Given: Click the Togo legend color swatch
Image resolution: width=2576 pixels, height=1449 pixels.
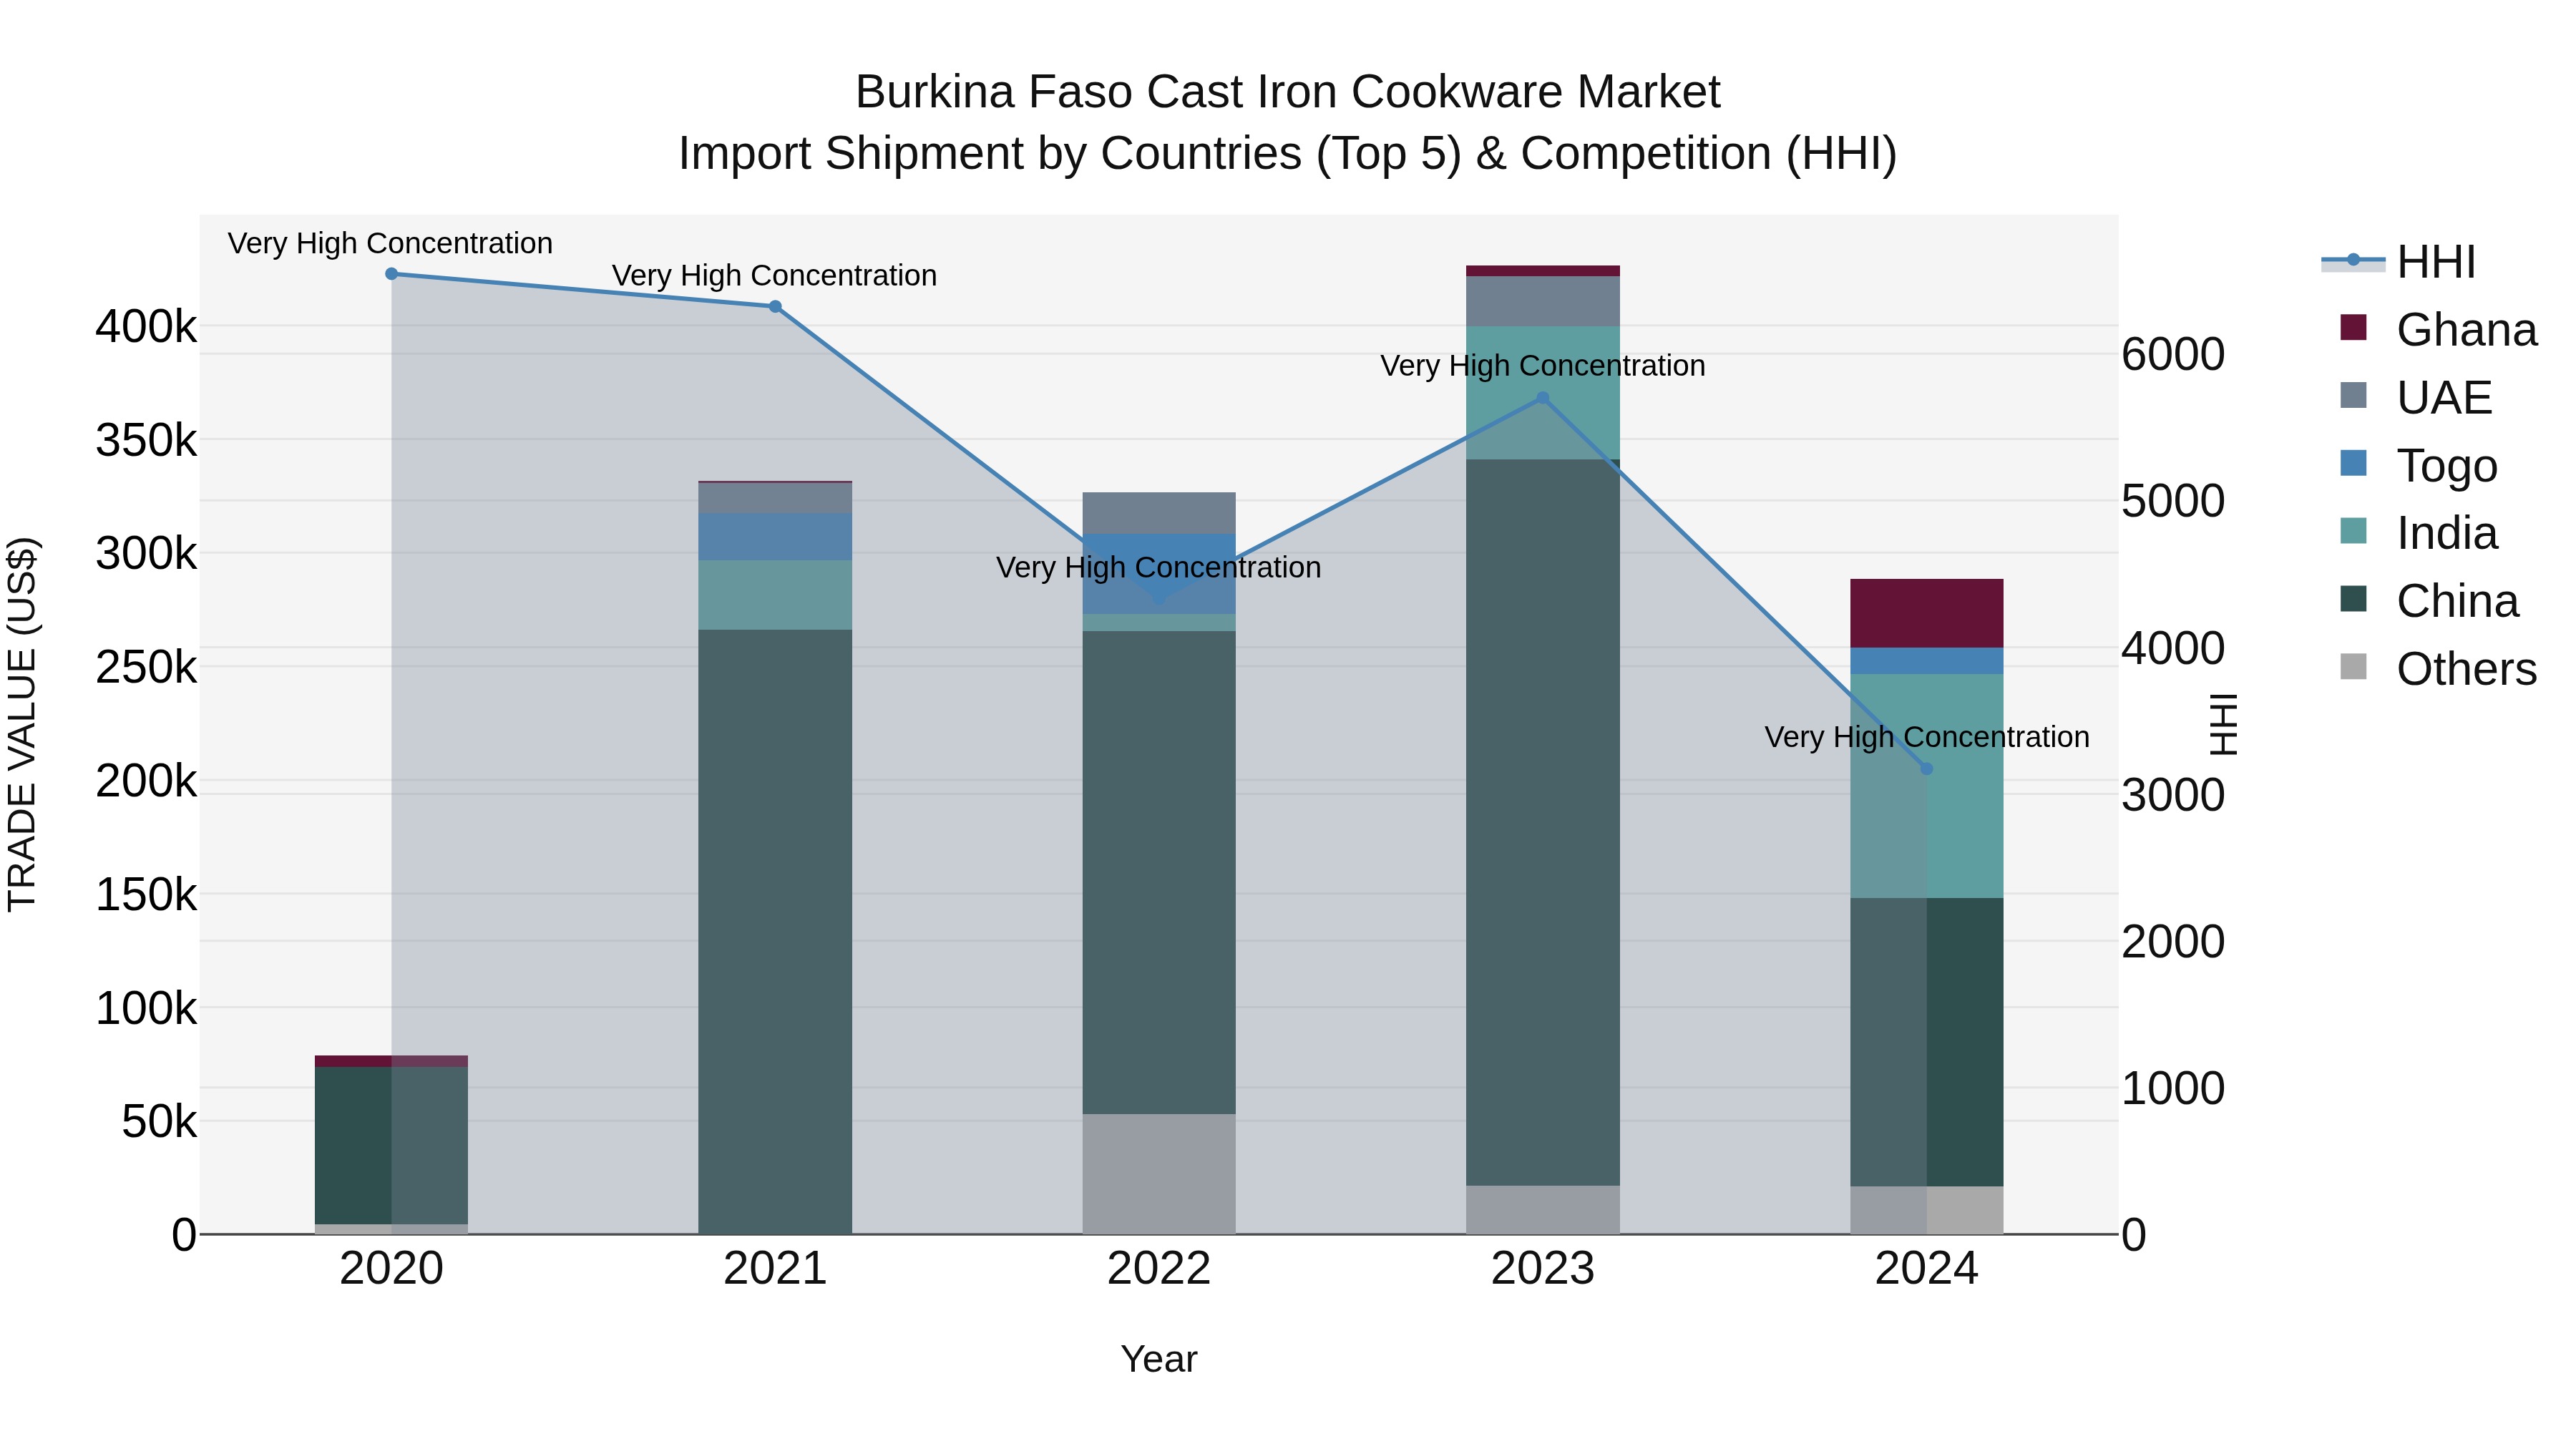Looking at the screenshot, I should coord(2354,464).
